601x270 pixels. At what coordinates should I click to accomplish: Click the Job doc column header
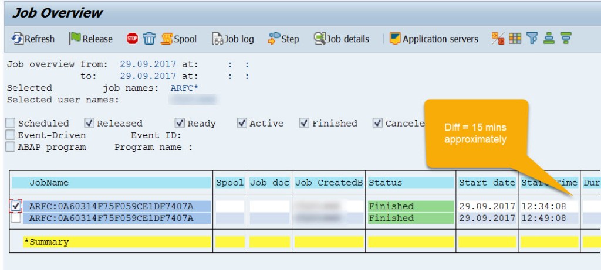(x=269, y=183)
